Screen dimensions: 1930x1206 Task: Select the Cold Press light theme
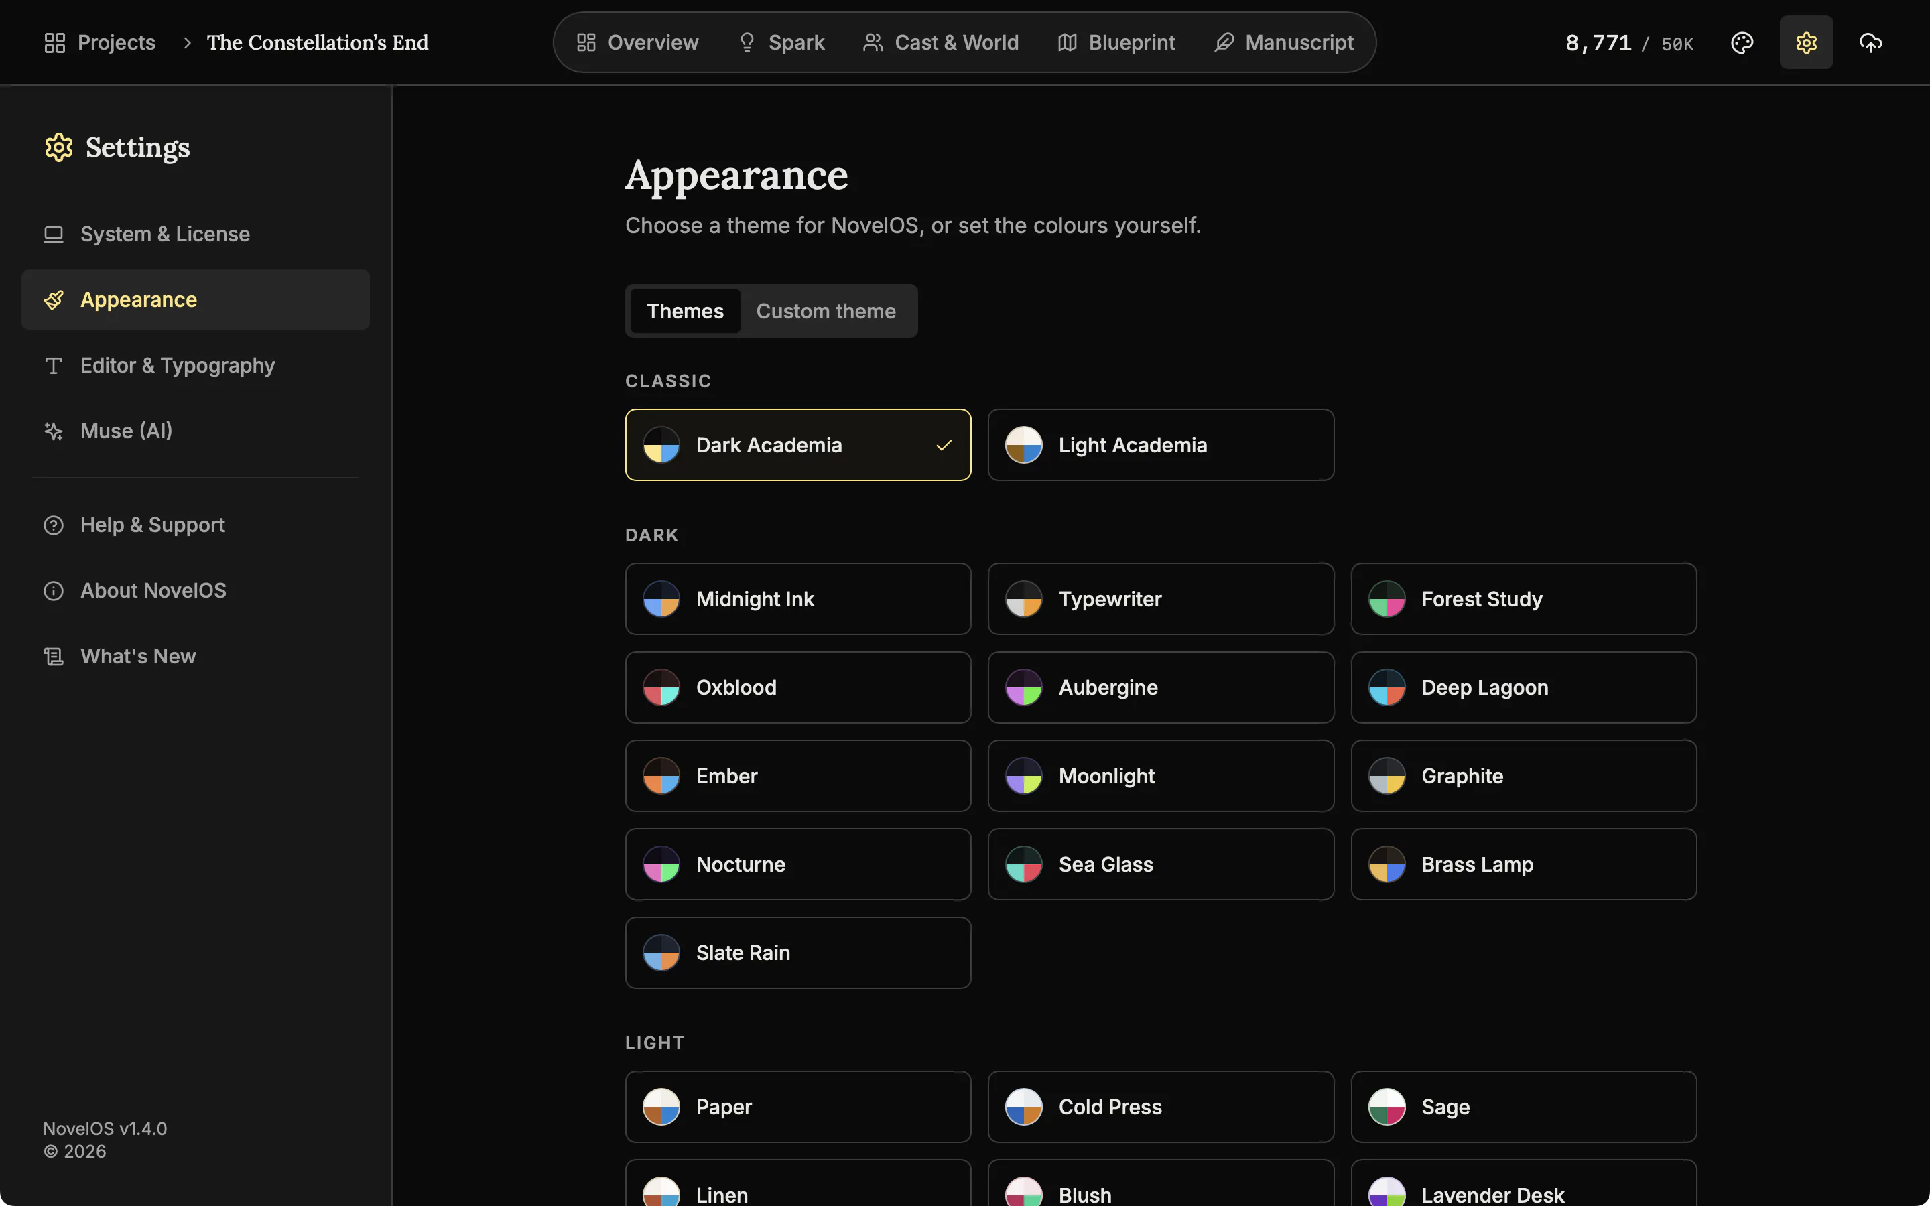click(x=1161, y=1107)
